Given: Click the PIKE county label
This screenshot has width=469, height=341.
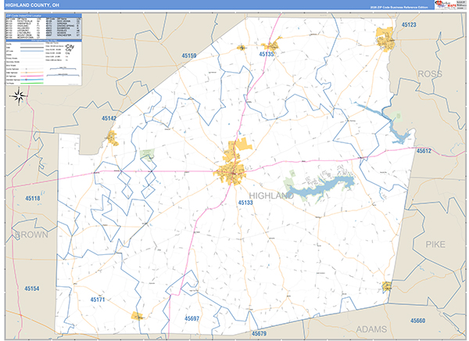Looking at the screenshot, I should pyautogui.click(x=435, y=245).
